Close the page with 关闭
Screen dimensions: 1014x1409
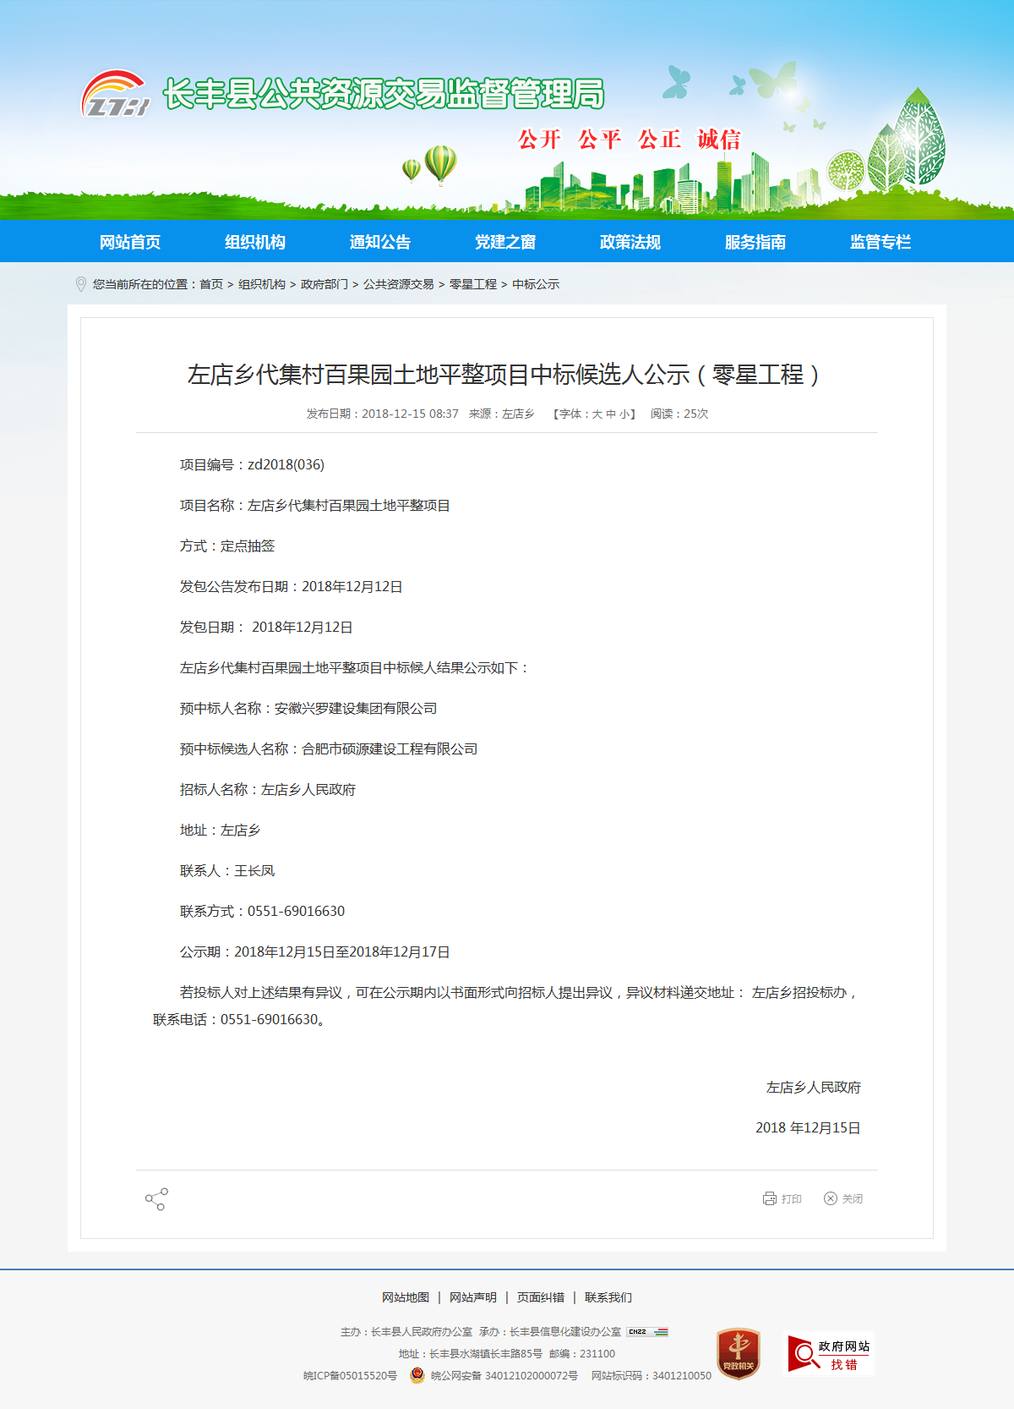(843, 1198)
